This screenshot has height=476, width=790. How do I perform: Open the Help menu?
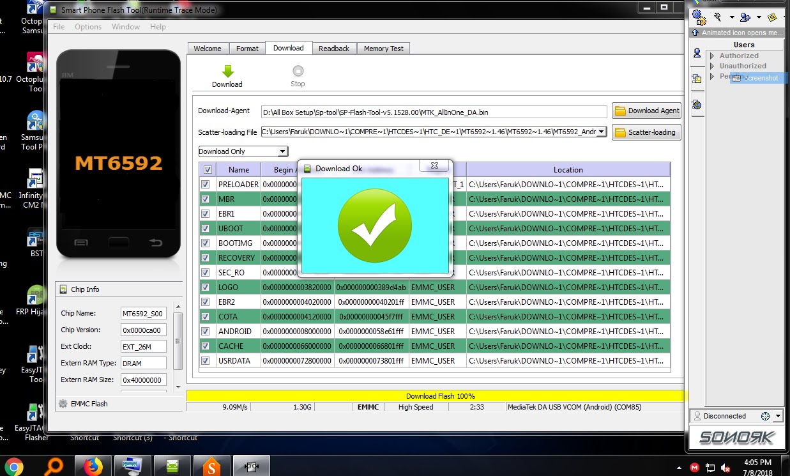158,27
